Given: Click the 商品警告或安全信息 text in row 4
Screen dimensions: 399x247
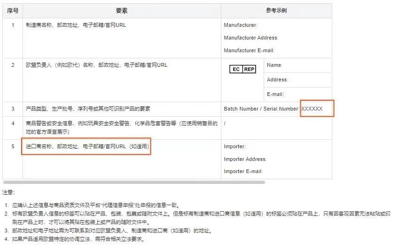Looking at the screenshot, I should tap(49, 123).
